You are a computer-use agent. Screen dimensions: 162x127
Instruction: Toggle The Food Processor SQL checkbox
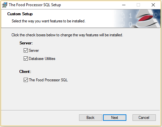click(26, 80)
